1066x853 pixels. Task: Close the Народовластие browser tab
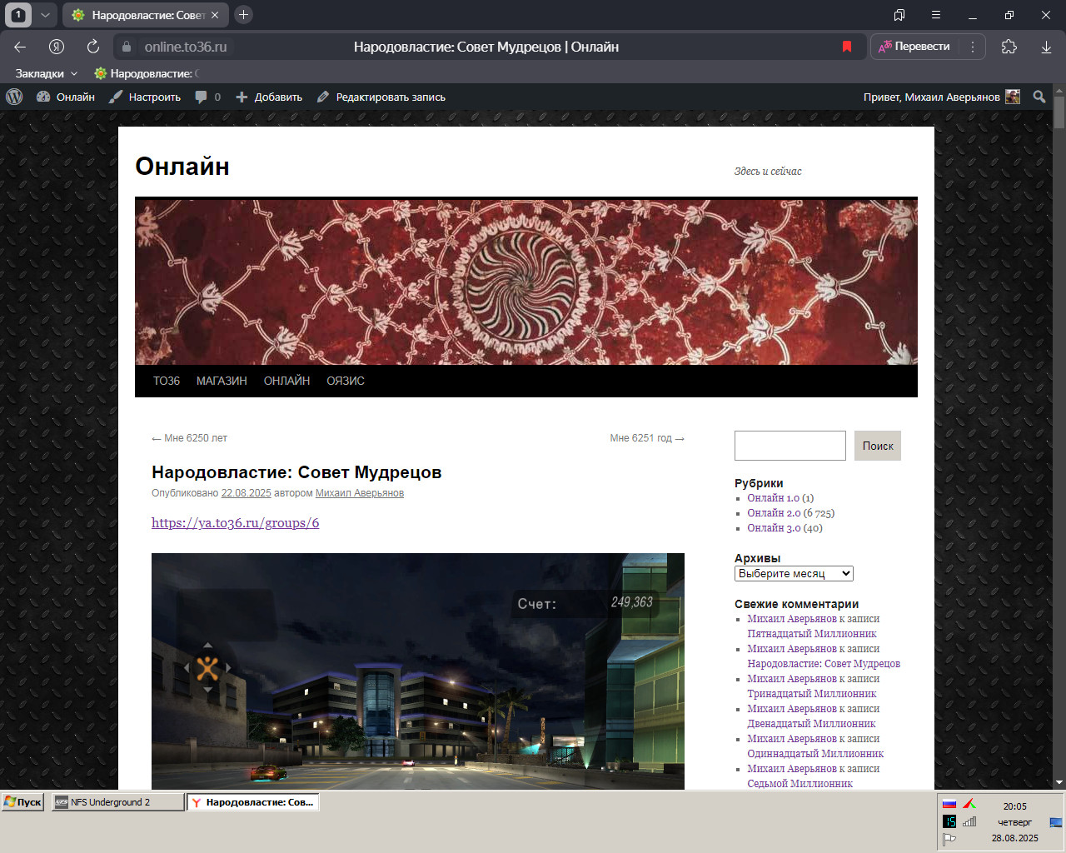pyautogui.click(x=215, y=15)
